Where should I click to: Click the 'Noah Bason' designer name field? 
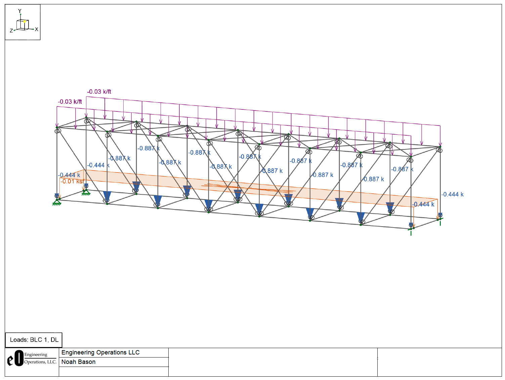tap(78, 362)
